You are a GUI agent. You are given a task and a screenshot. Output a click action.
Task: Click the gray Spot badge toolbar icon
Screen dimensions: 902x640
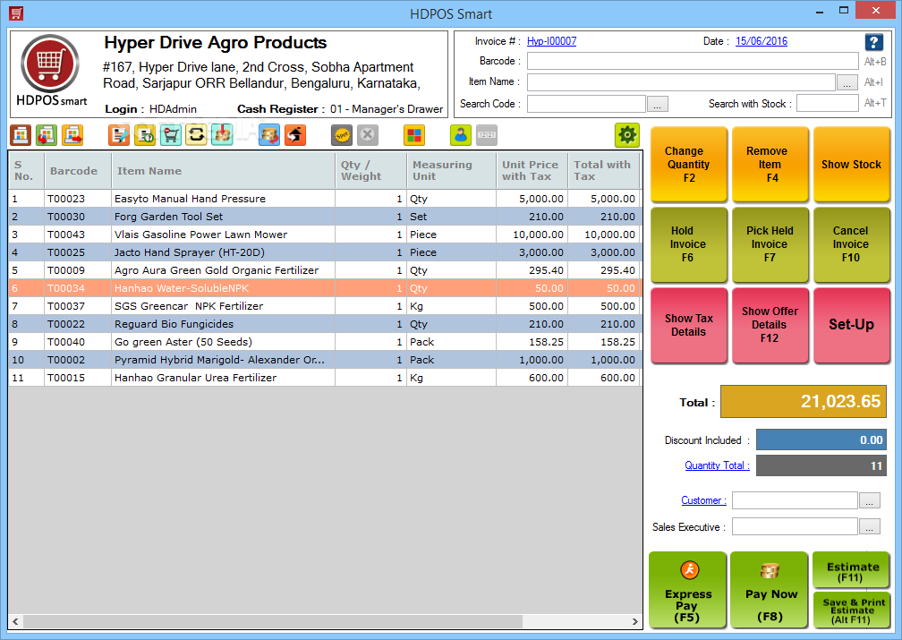coord(342,135)
